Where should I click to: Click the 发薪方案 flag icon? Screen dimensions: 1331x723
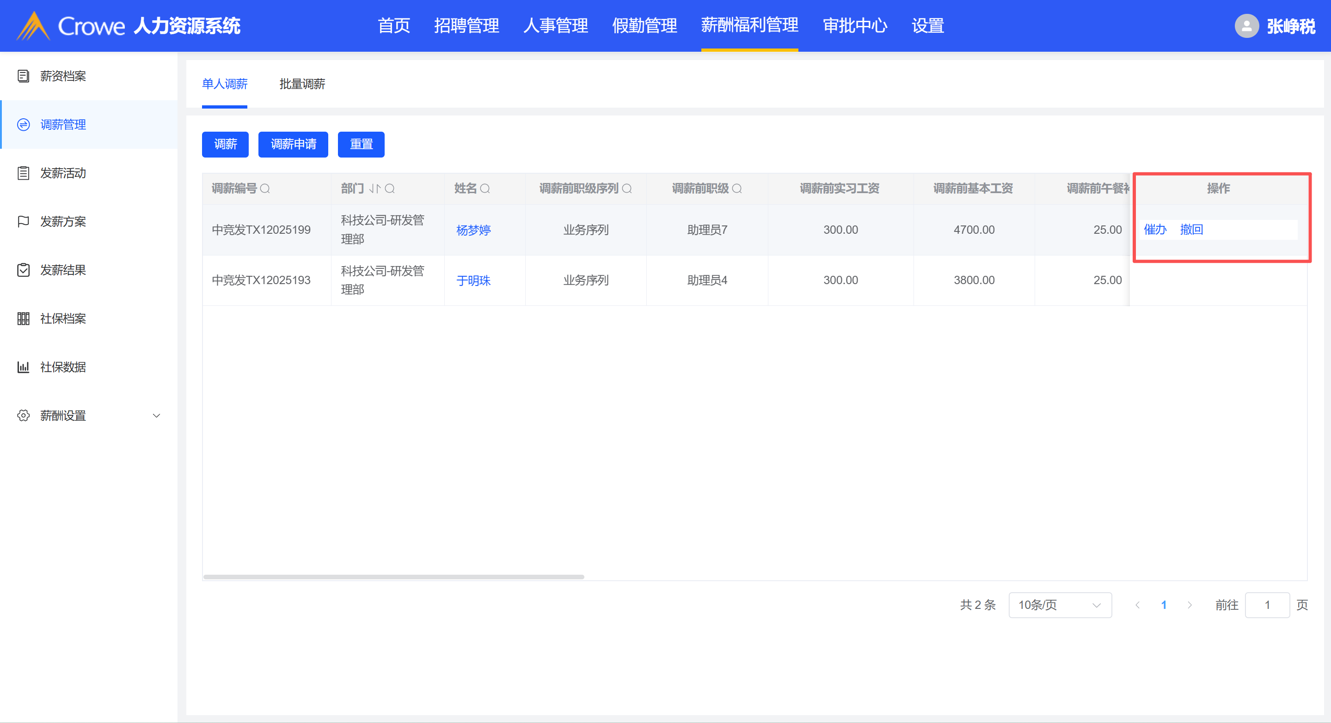[23, 222]
